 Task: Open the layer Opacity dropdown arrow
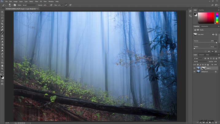click(218, 62)
